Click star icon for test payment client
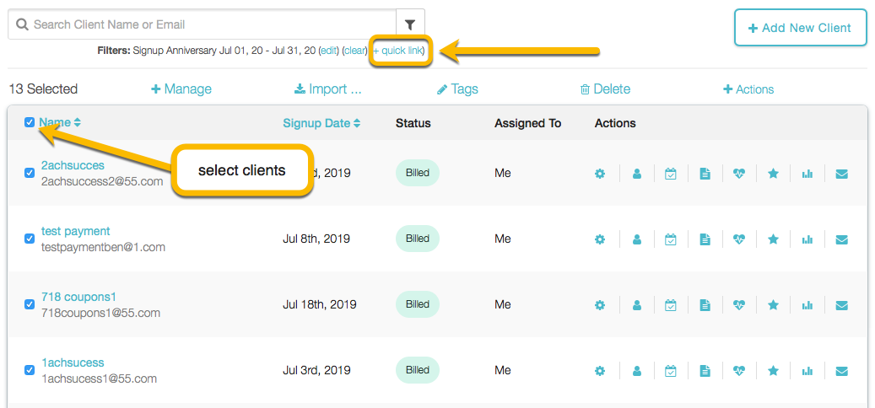 point(773,239)
